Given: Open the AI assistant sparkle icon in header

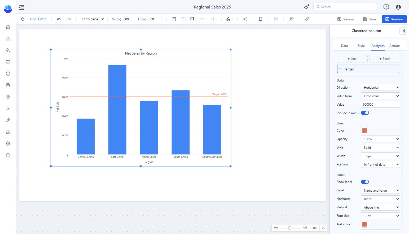Looking at the screenshot, I should pos(307,7).
